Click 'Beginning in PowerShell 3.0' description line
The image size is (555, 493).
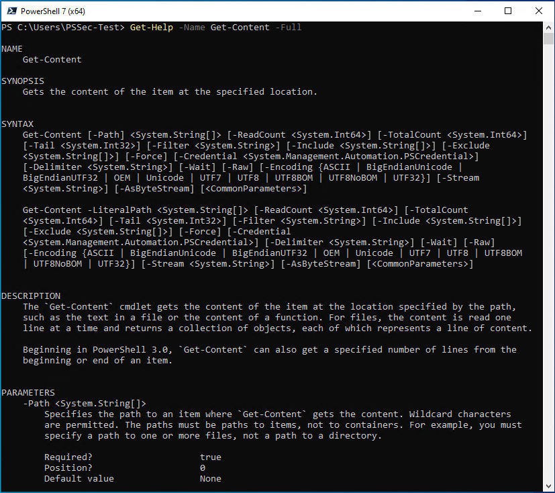pos(269,349)
